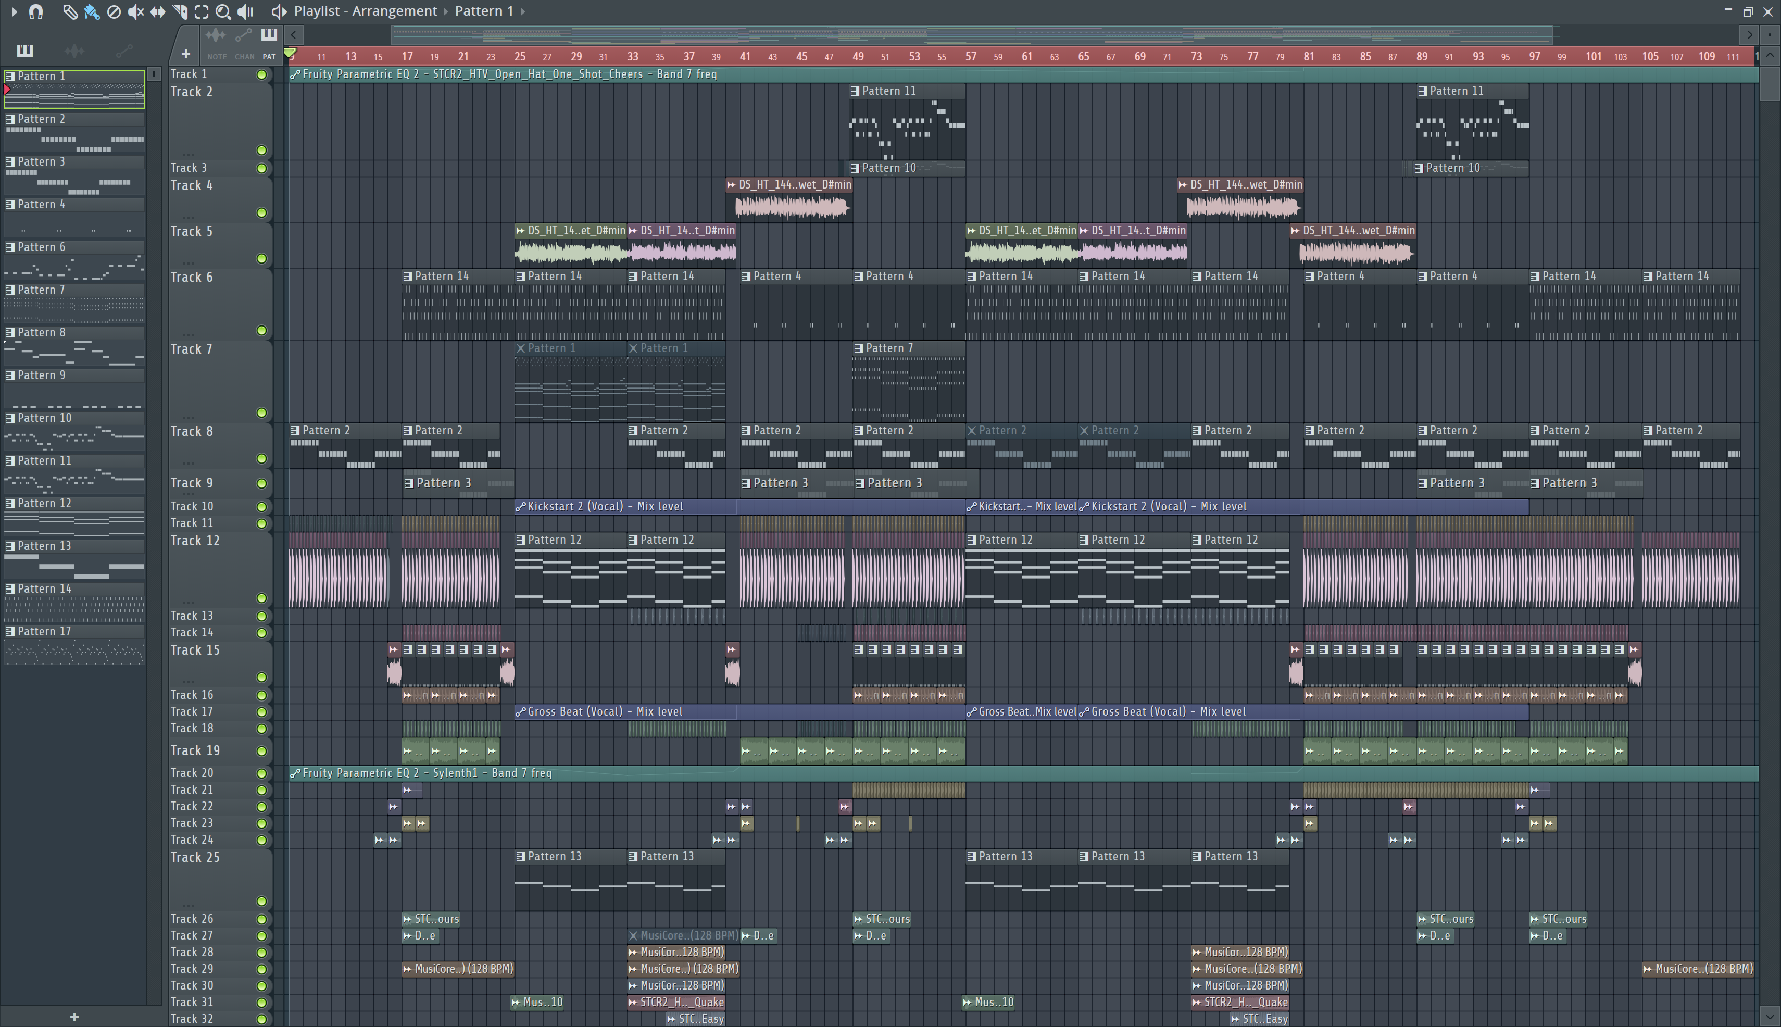This screenshot has width=1781, height=1027.
Task: Select first MusiCore (128 BPM) clip on Track 29
Action: (458, 969)
